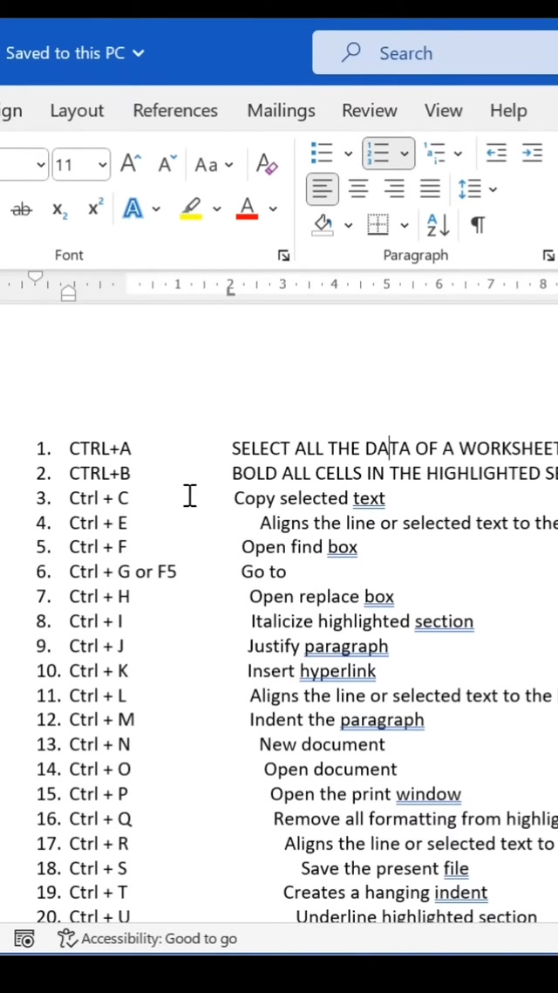Center align the paragraph text
558x993 pixels.
click(358, 188)
